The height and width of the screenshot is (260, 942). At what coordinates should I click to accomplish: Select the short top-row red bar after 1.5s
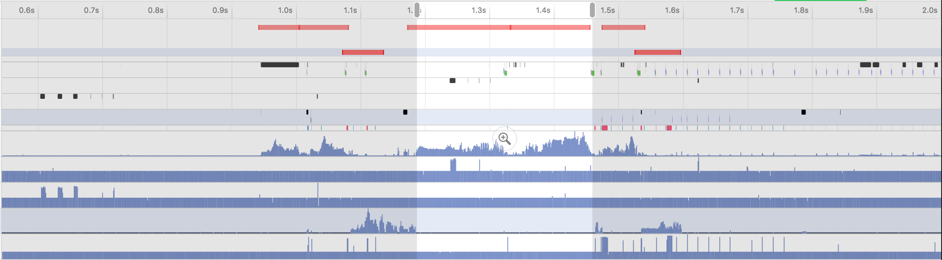coord(624,27)
